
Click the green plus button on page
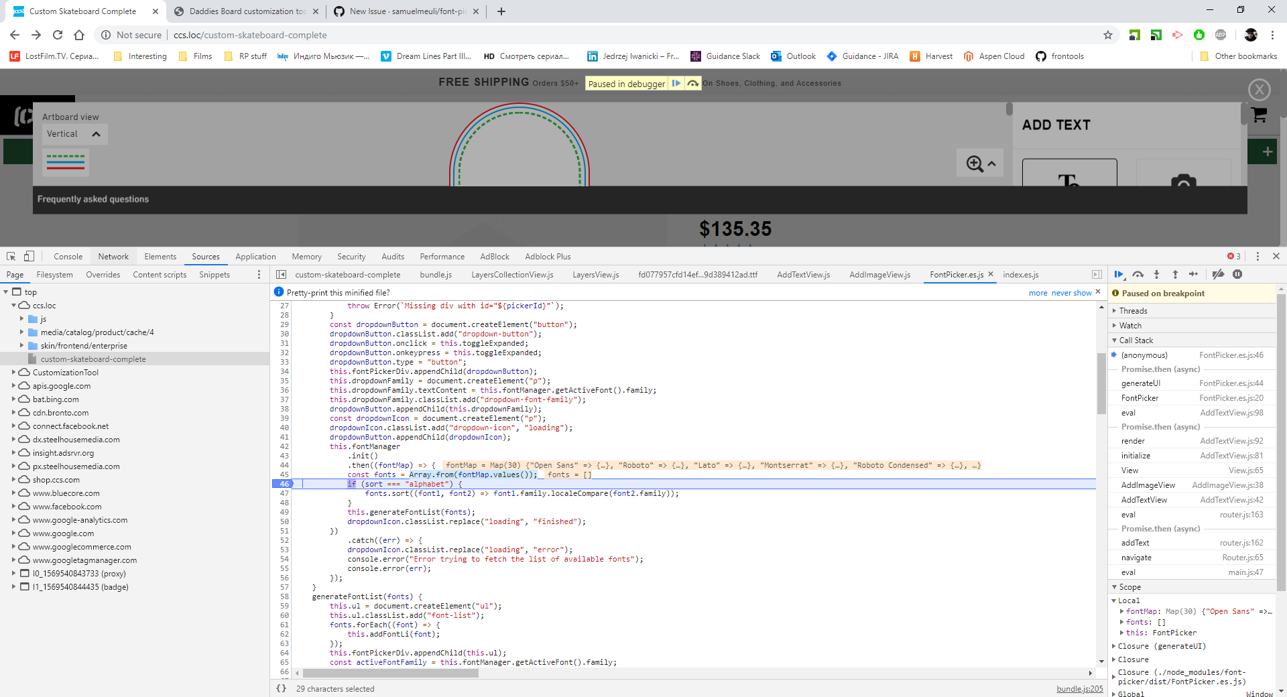[1267, 151]
